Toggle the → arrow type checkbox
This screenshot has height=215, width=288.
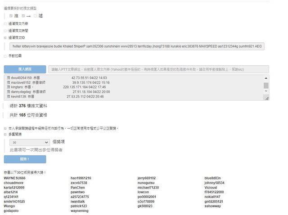23,16
